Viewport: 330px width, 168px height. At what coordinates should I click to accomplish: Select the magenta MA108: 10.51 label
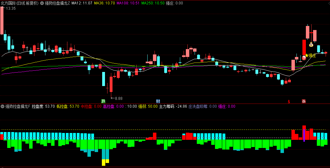click(x=128, y=3)
